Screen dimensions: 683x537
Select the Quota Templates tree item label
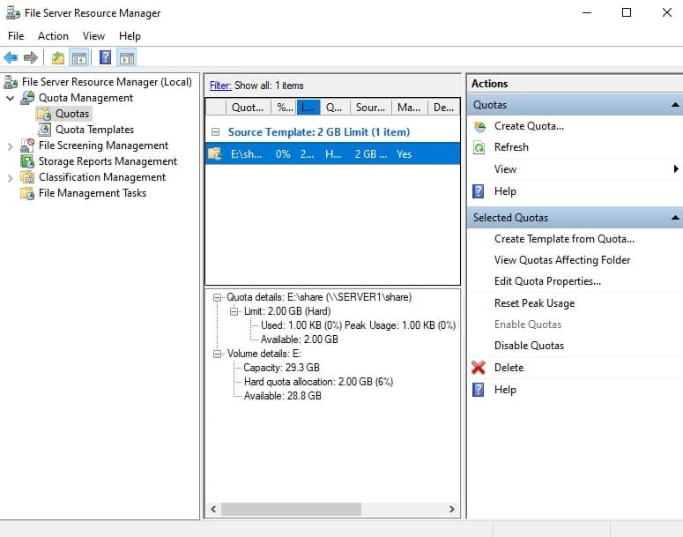94,130
